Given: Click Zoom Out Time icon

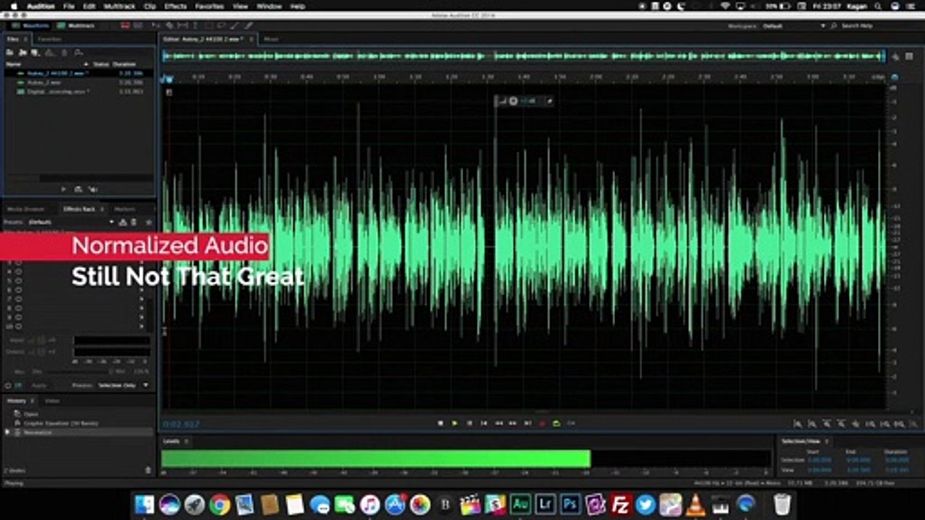Looking at the screenshot, I should click(841, 424).
